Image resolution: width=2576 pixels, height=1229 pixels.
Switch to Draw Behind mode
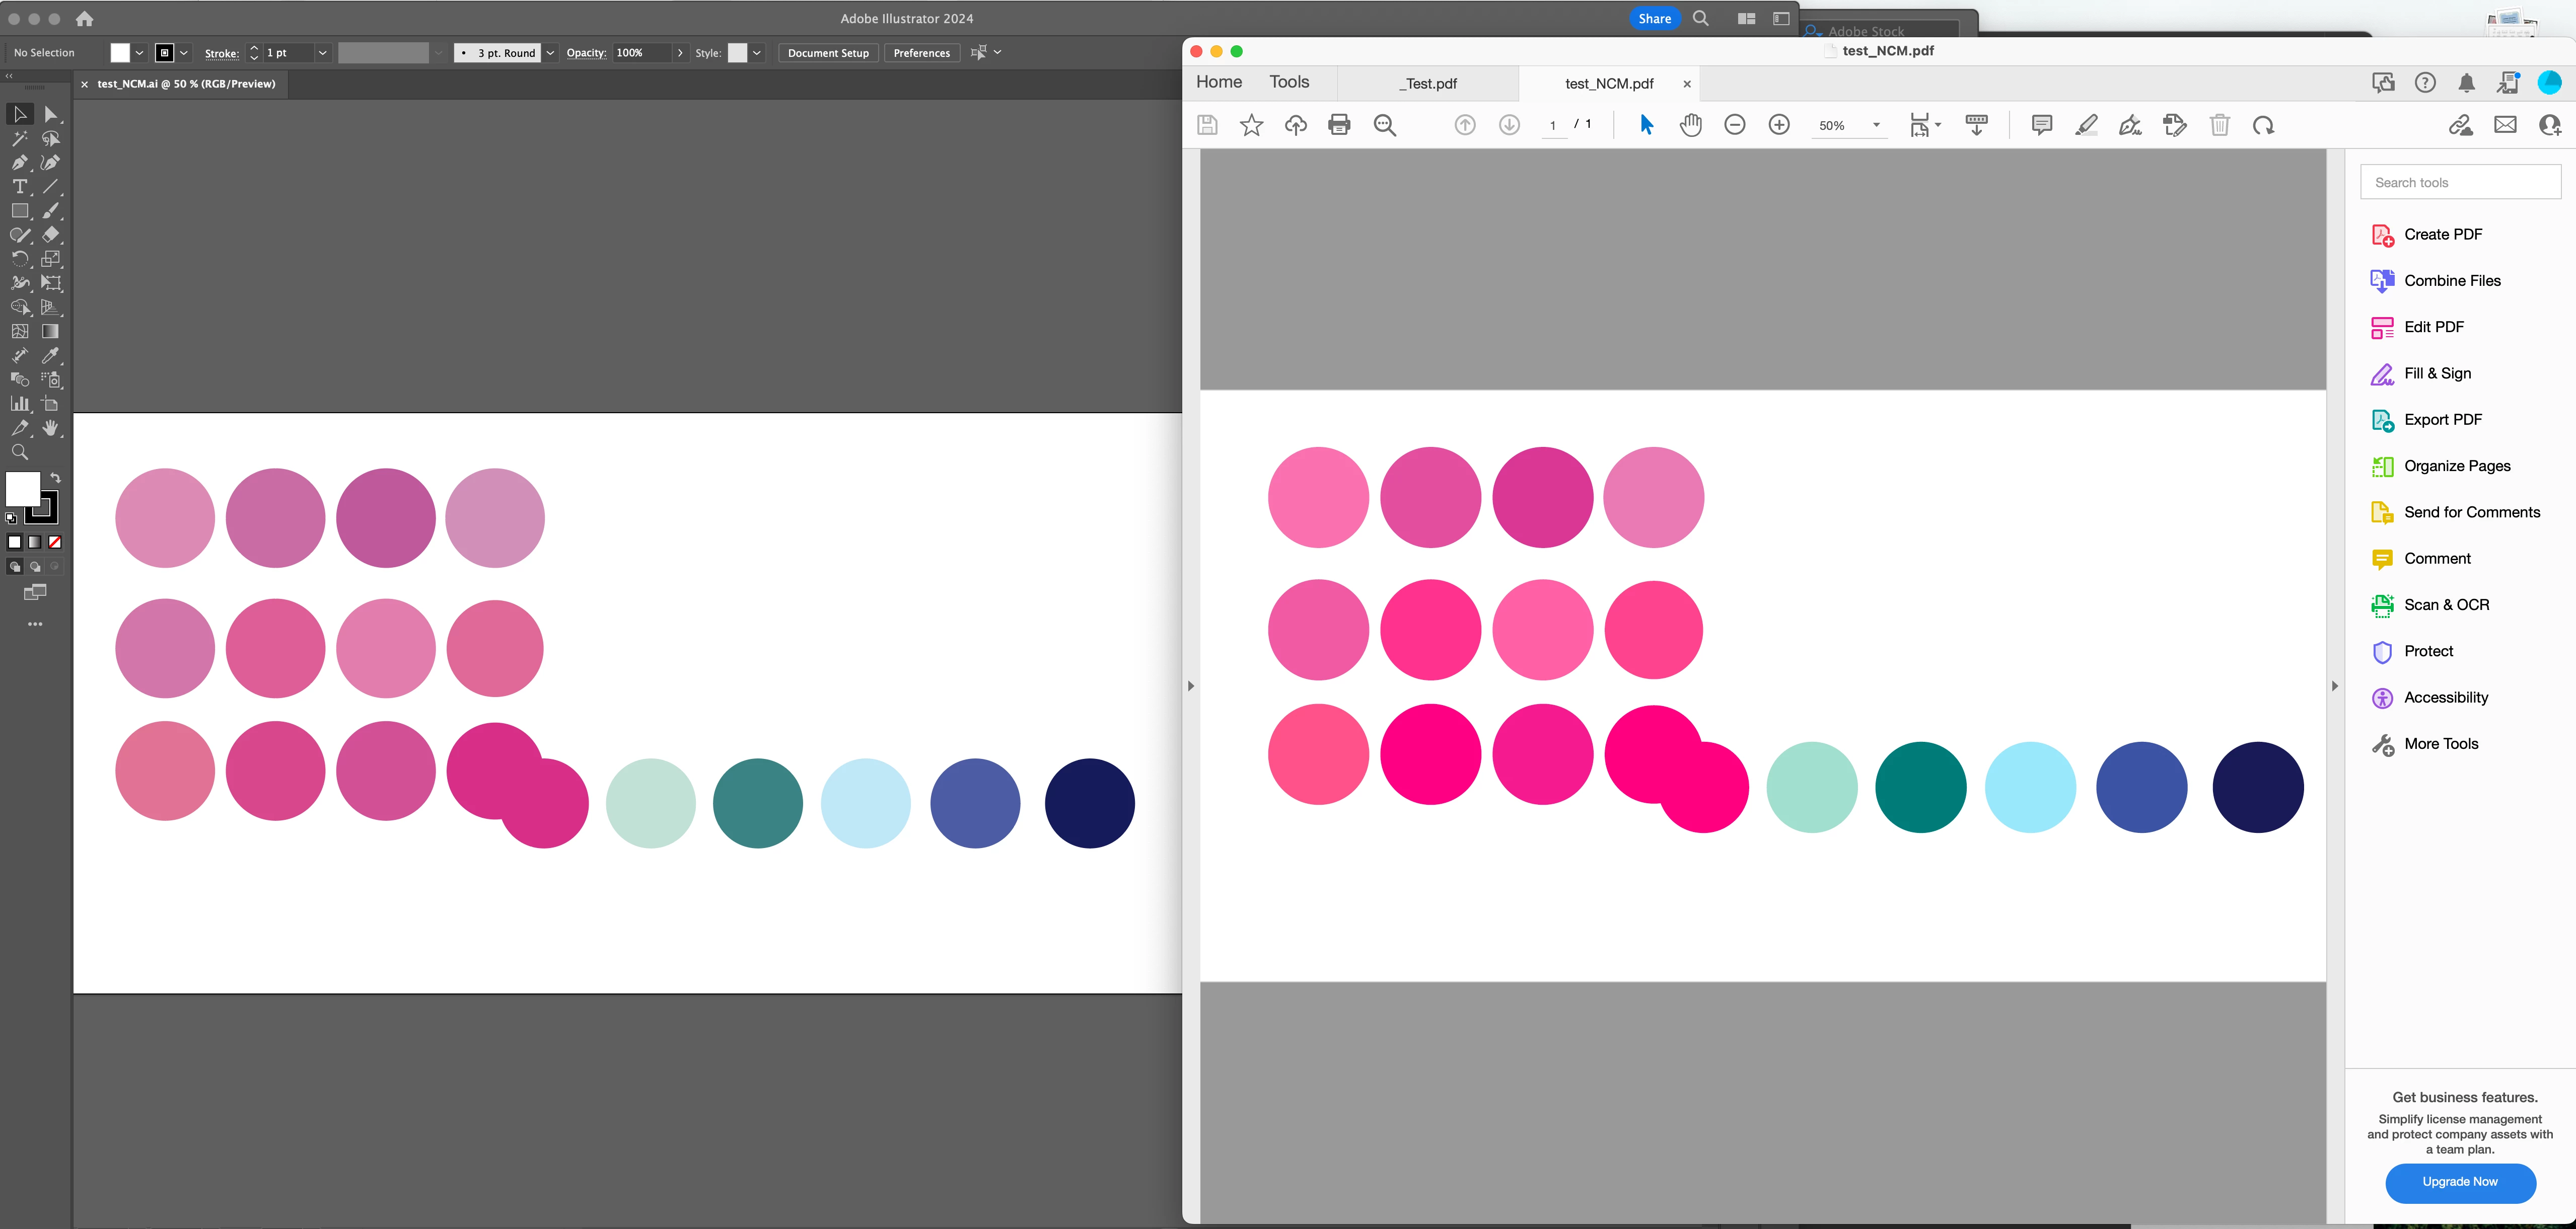pos(35,568)
